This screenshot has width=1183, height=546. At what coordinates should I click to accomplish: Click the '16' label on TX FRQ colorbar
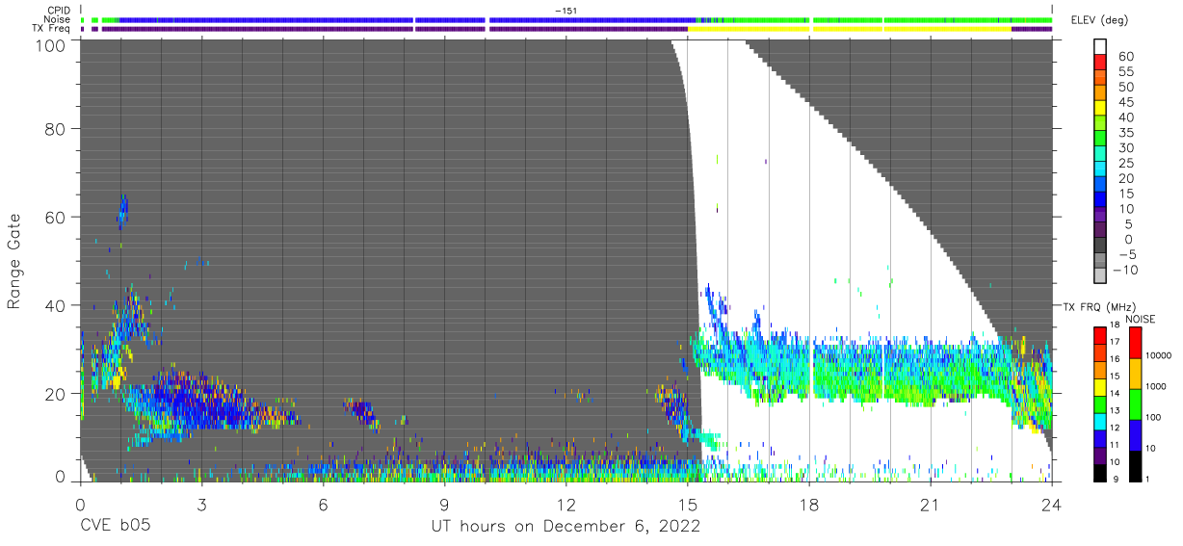pos(1115,358)
